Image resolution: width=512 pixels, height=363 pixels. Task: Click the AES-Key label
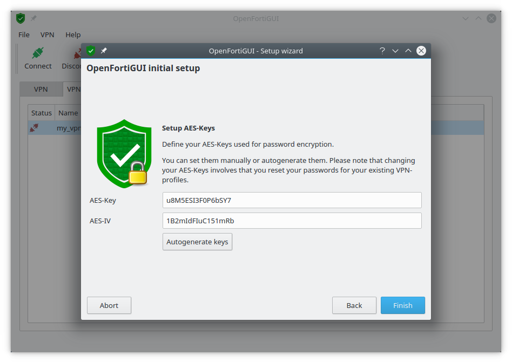click(x=103, y=200)
